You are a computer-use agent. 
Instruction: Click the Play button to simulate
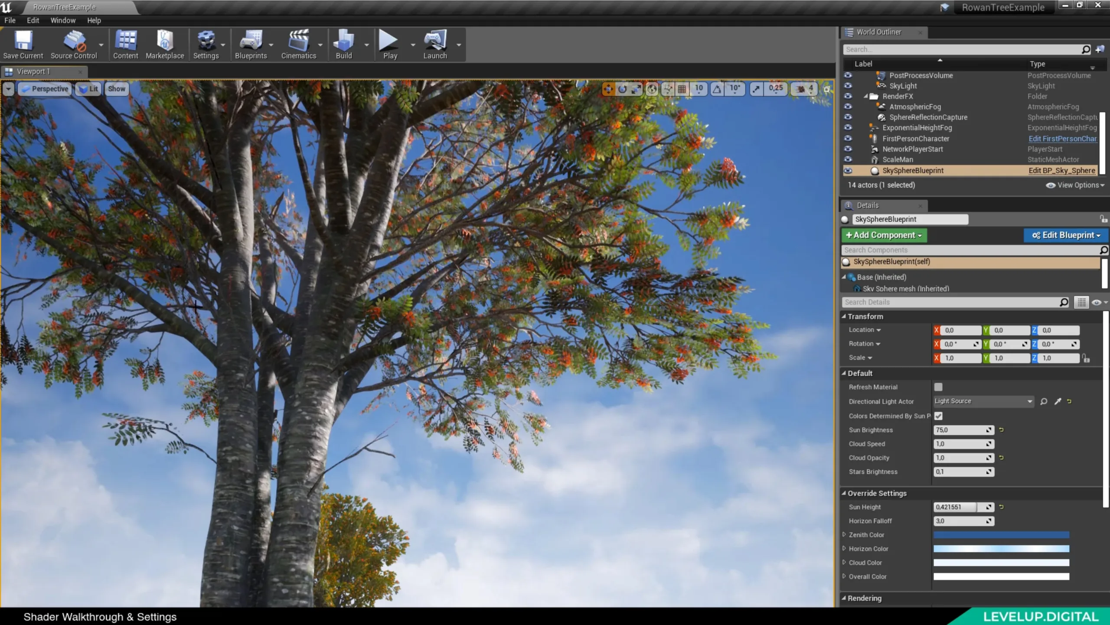(389, 45)
